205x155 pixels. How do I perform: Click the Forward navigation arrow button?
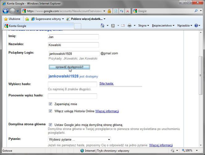pos(13,11)
